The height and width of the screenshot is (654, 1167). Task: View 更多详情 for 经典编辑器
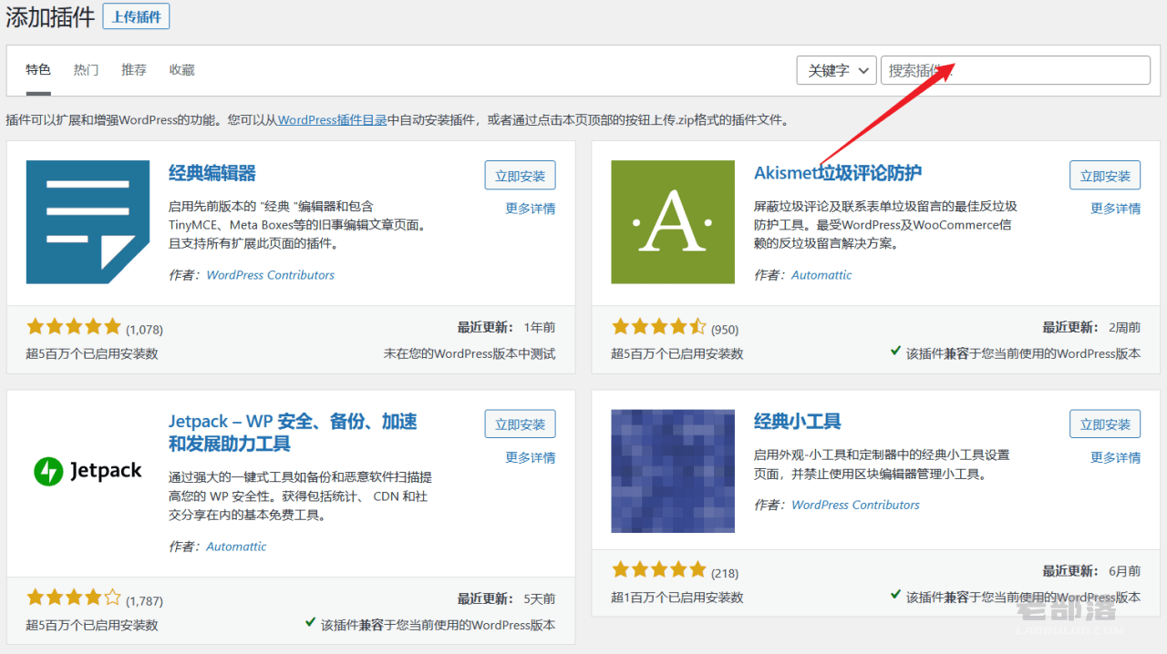point(531,209)
